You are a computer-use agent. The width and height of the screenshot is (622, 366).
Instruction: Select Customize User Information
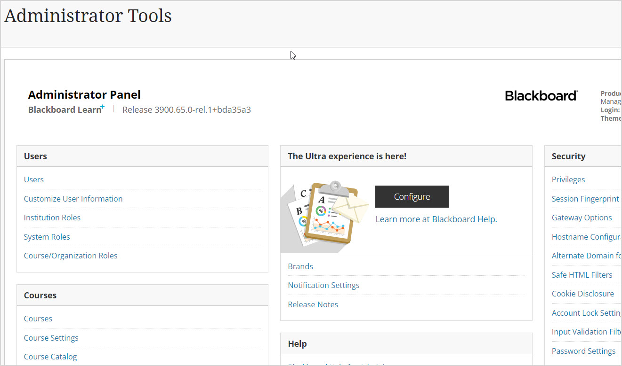(73, 199)
